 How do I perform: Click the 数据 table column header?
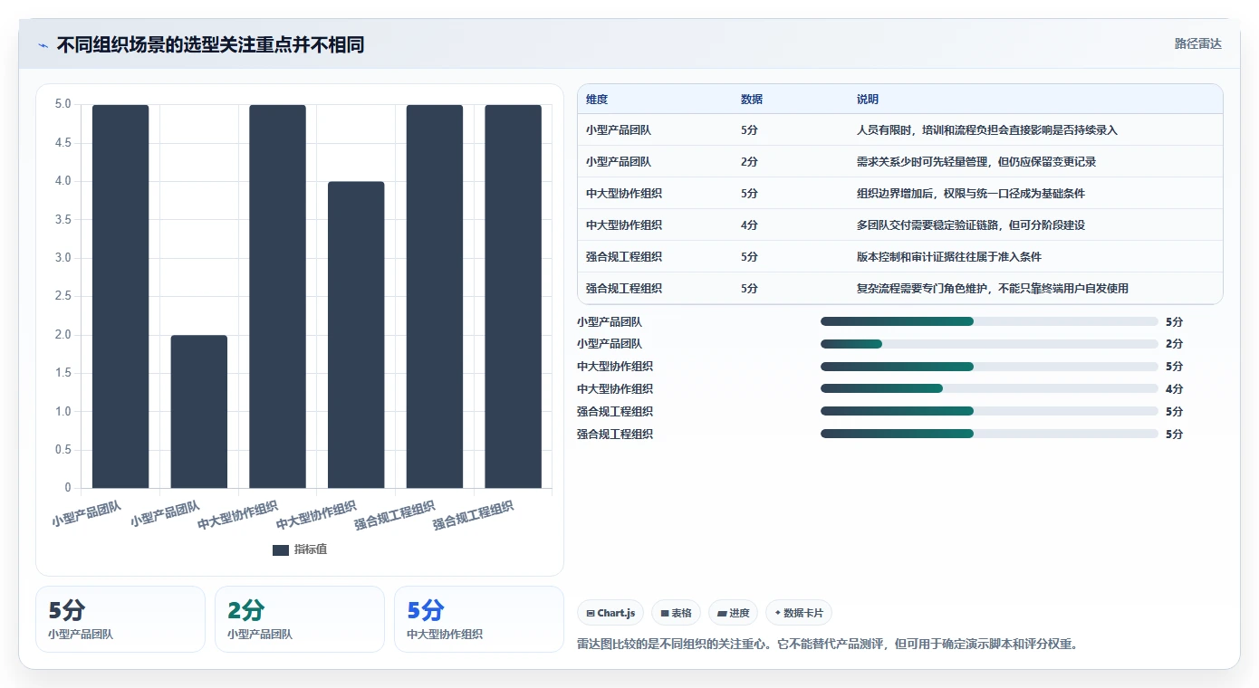(752, 100)
